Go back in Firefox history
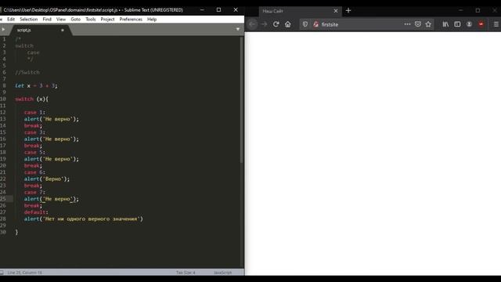The image size is (501, 282). point(252,24)
